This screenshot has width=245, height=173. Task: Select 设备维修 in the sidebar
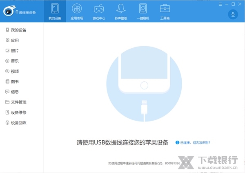[16, 112]
